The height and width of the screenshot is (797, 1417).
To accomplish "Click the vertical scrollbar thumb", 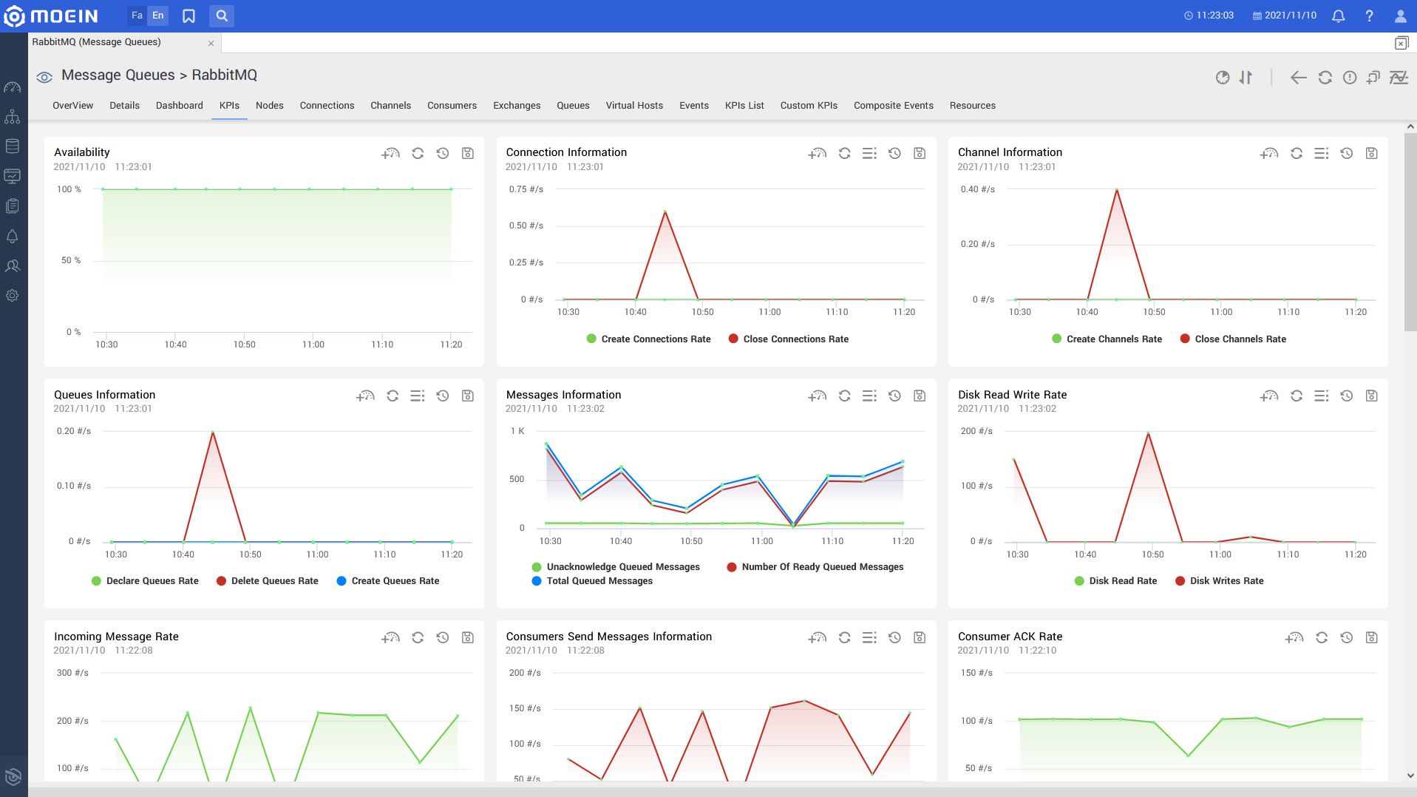I will click(1410, 233).
